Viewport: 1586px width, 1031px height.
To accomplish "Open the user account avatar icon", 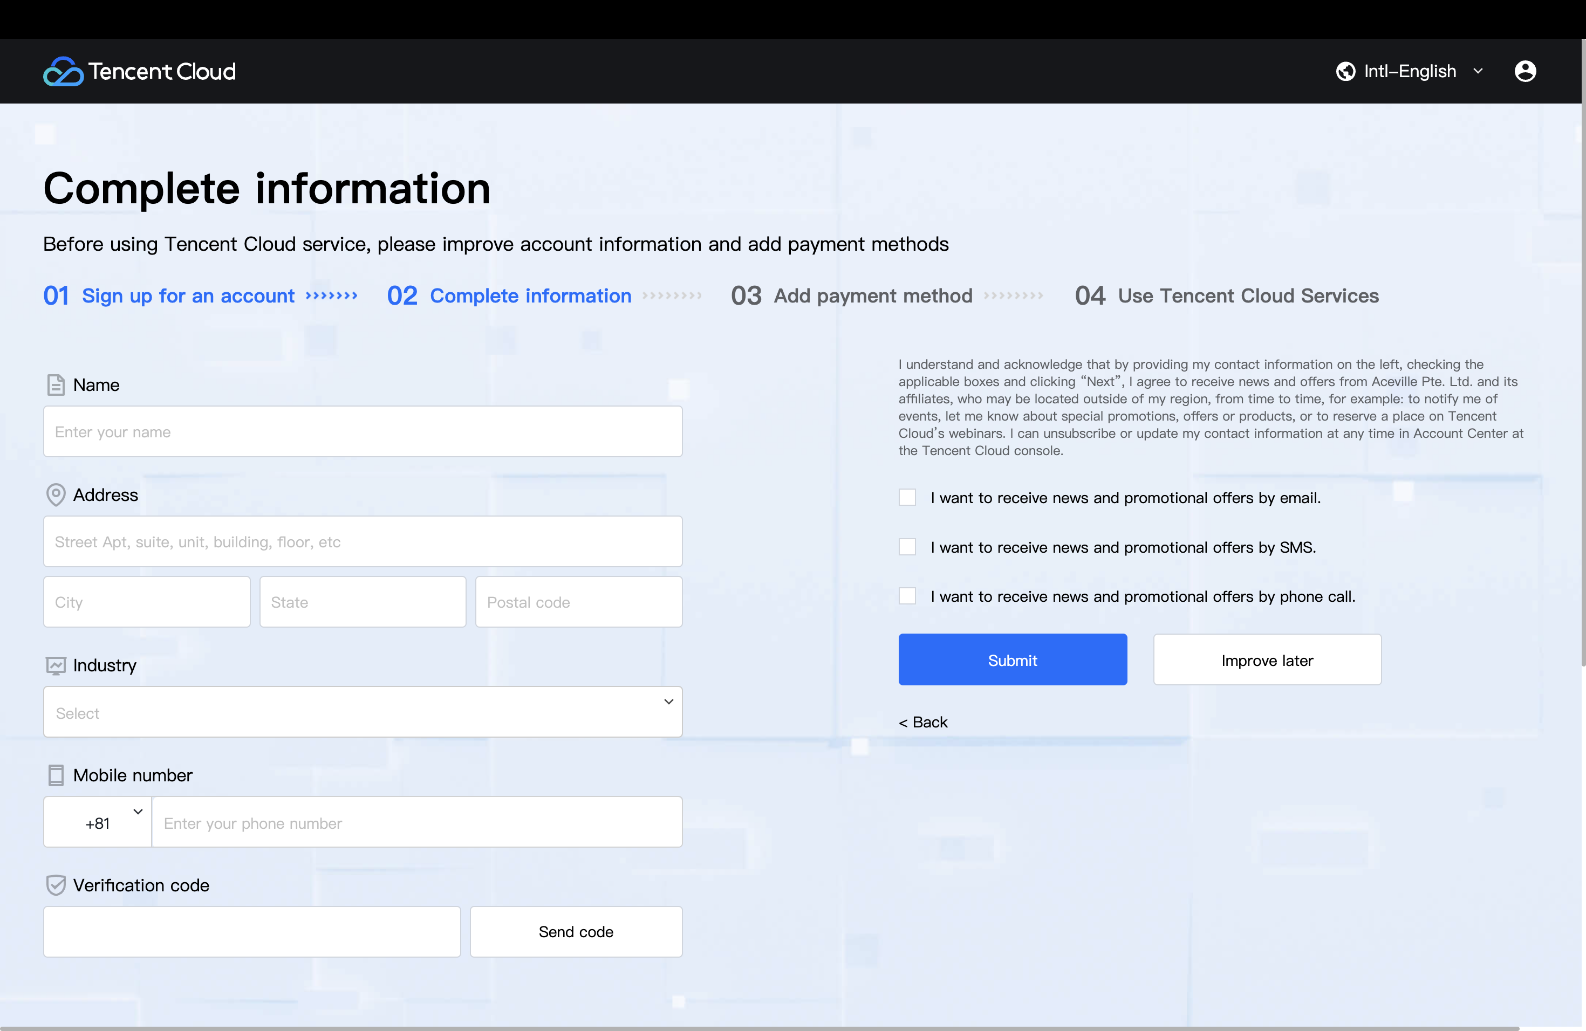I will [1525, 71].
